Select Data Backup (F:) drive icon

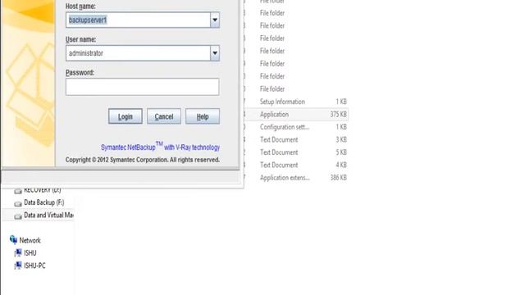click(18, 203)
